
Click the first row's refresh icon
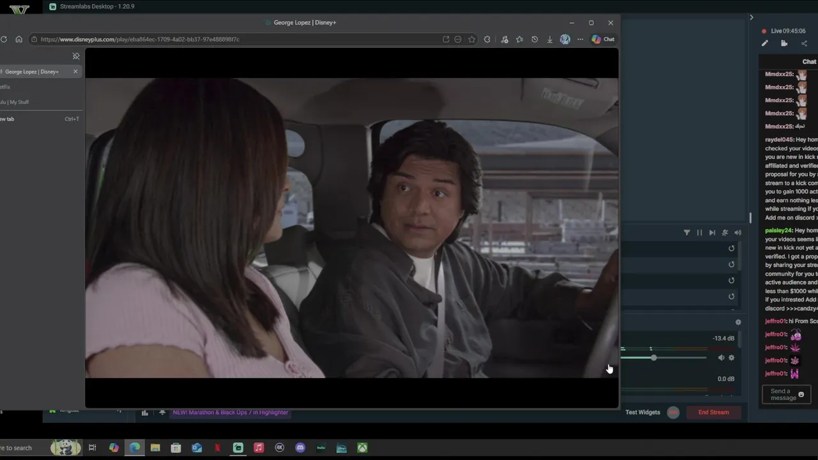(x=732, y=249)
